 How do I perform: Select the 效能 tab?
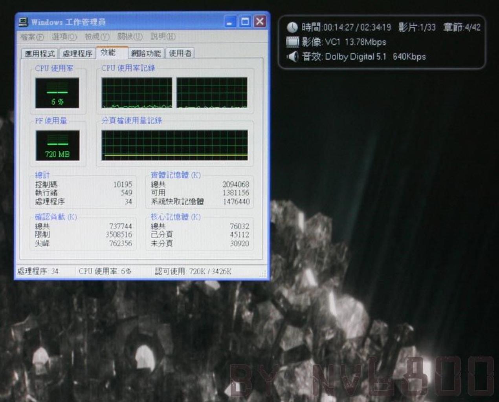pos(112,52)
